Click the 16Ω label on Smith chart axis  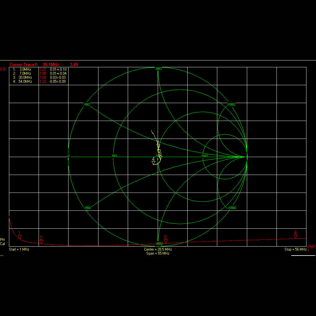tap(114, 156)
